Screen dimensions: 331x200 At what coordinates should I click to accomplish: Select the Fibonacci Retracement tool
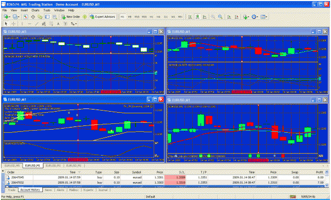pyautogui.click(x=51, y=24)
